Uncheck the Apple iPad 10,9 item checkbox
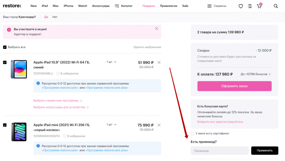This screenshot has width=285, height=161. click(x=5, y=63)
